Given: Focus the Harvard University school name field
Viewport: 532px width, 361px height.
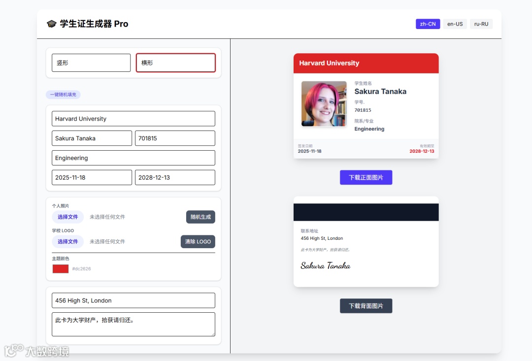Looking at the screenshot, I should click(x=133, y=119).
